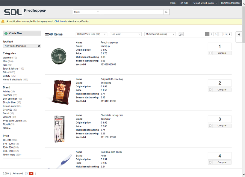Image resolution: width=245 pixels, height=177 pixels.
Task: Filter by Lancôme brand
Action: tap(10, 95)
